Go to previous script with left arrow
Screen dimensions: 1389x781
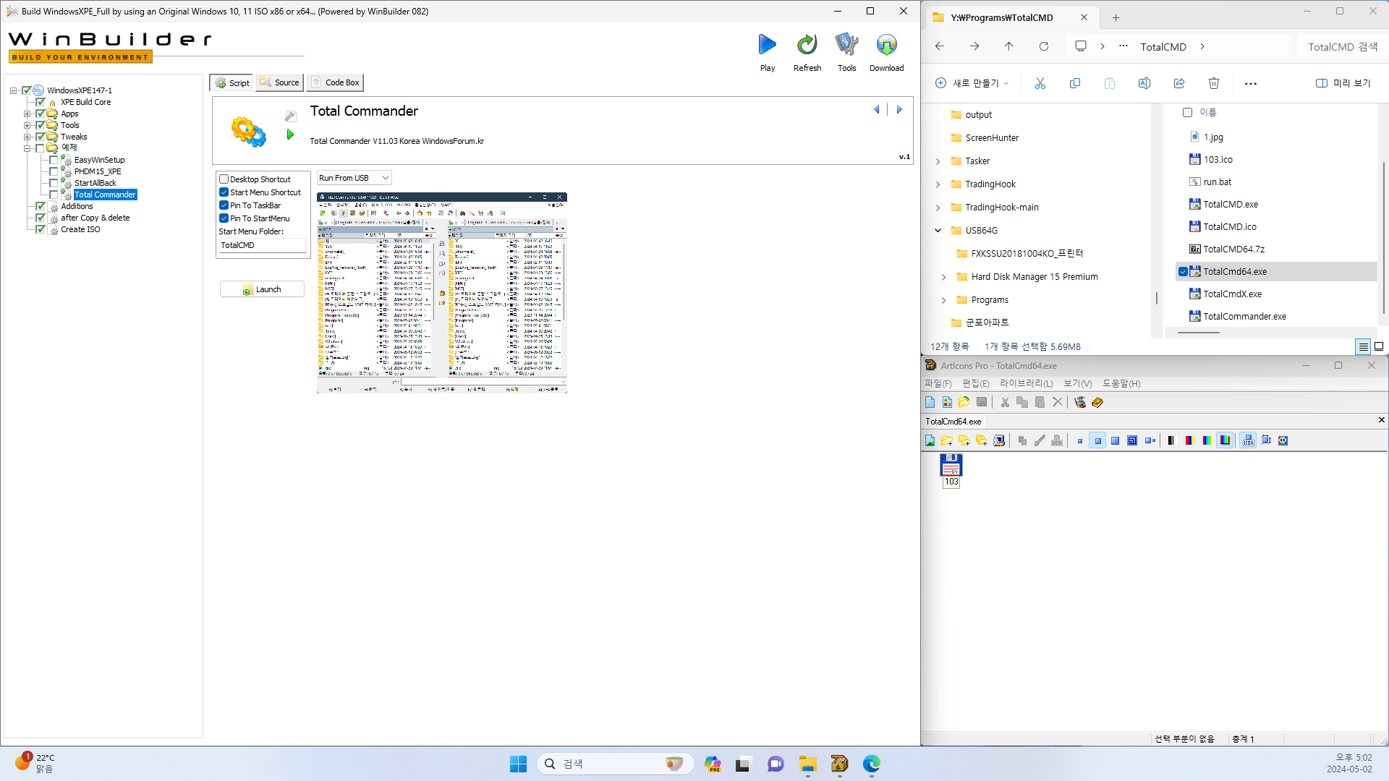click(x=877, y=109)
